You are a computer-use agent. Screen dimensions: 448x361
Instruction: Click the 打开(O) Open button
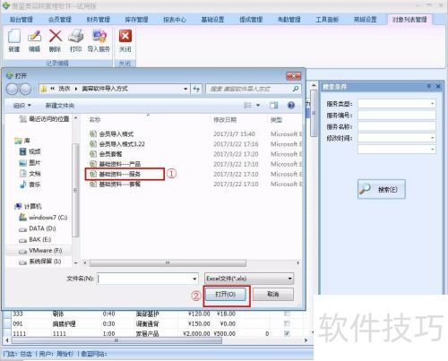(x=226, y=295)
